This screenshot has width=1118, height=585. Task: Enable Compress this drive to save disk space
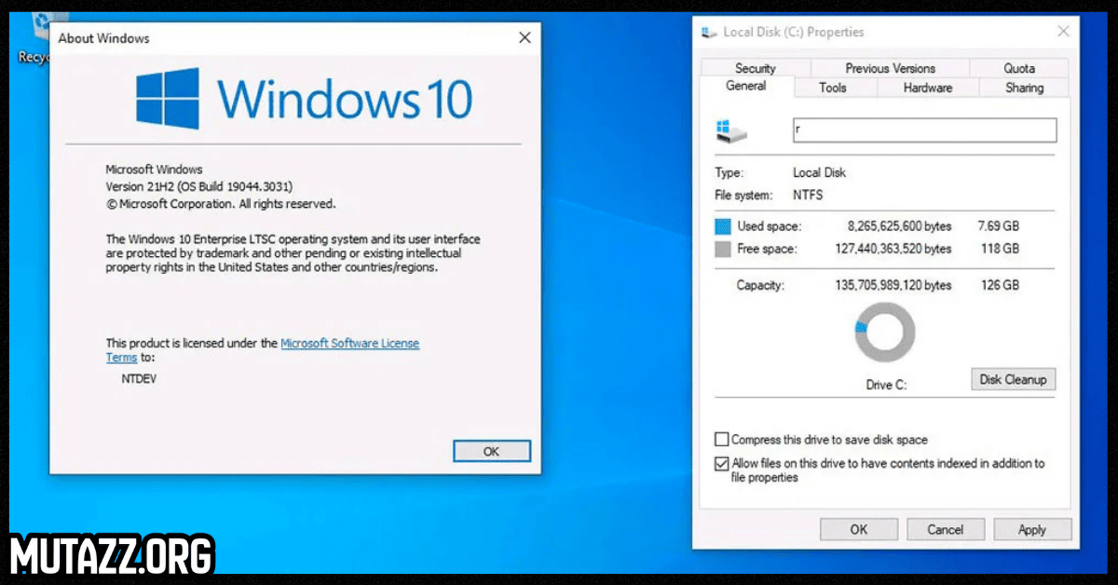click(x=722, y=440)
